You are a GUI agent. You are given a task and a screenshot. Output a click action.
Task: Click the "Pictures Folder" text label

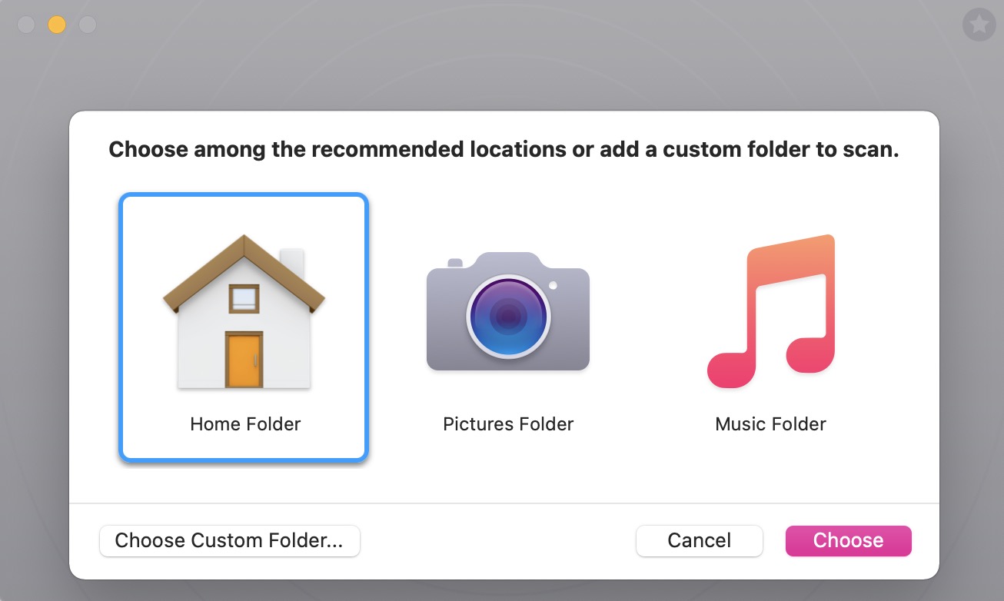(508, 424)
